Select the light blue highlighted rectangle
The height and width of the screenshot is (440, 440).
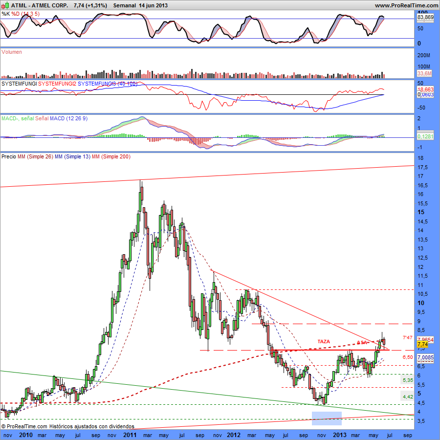tap(327, 418)
